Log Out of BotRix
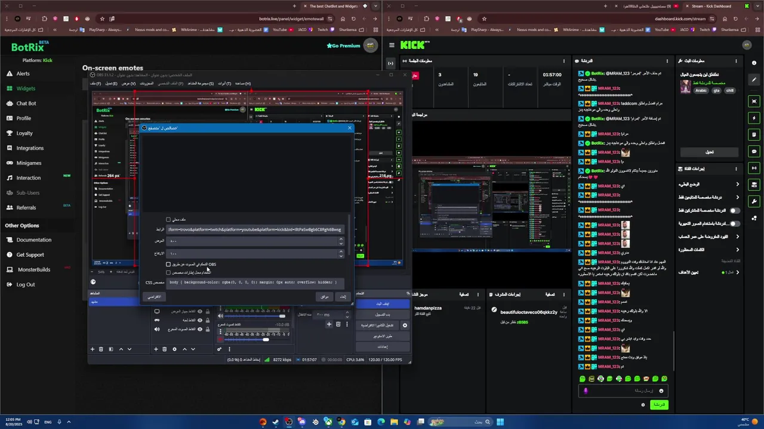 [x=26, y=284]
